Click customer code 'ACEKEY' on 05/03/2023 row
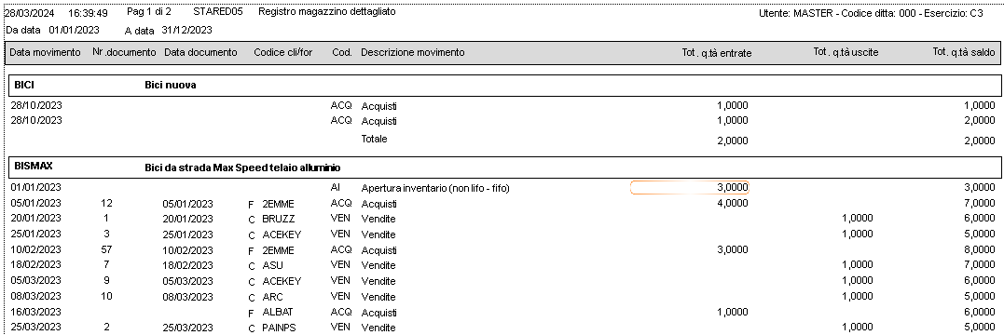The image size is (1004, 335). (282, 281)
